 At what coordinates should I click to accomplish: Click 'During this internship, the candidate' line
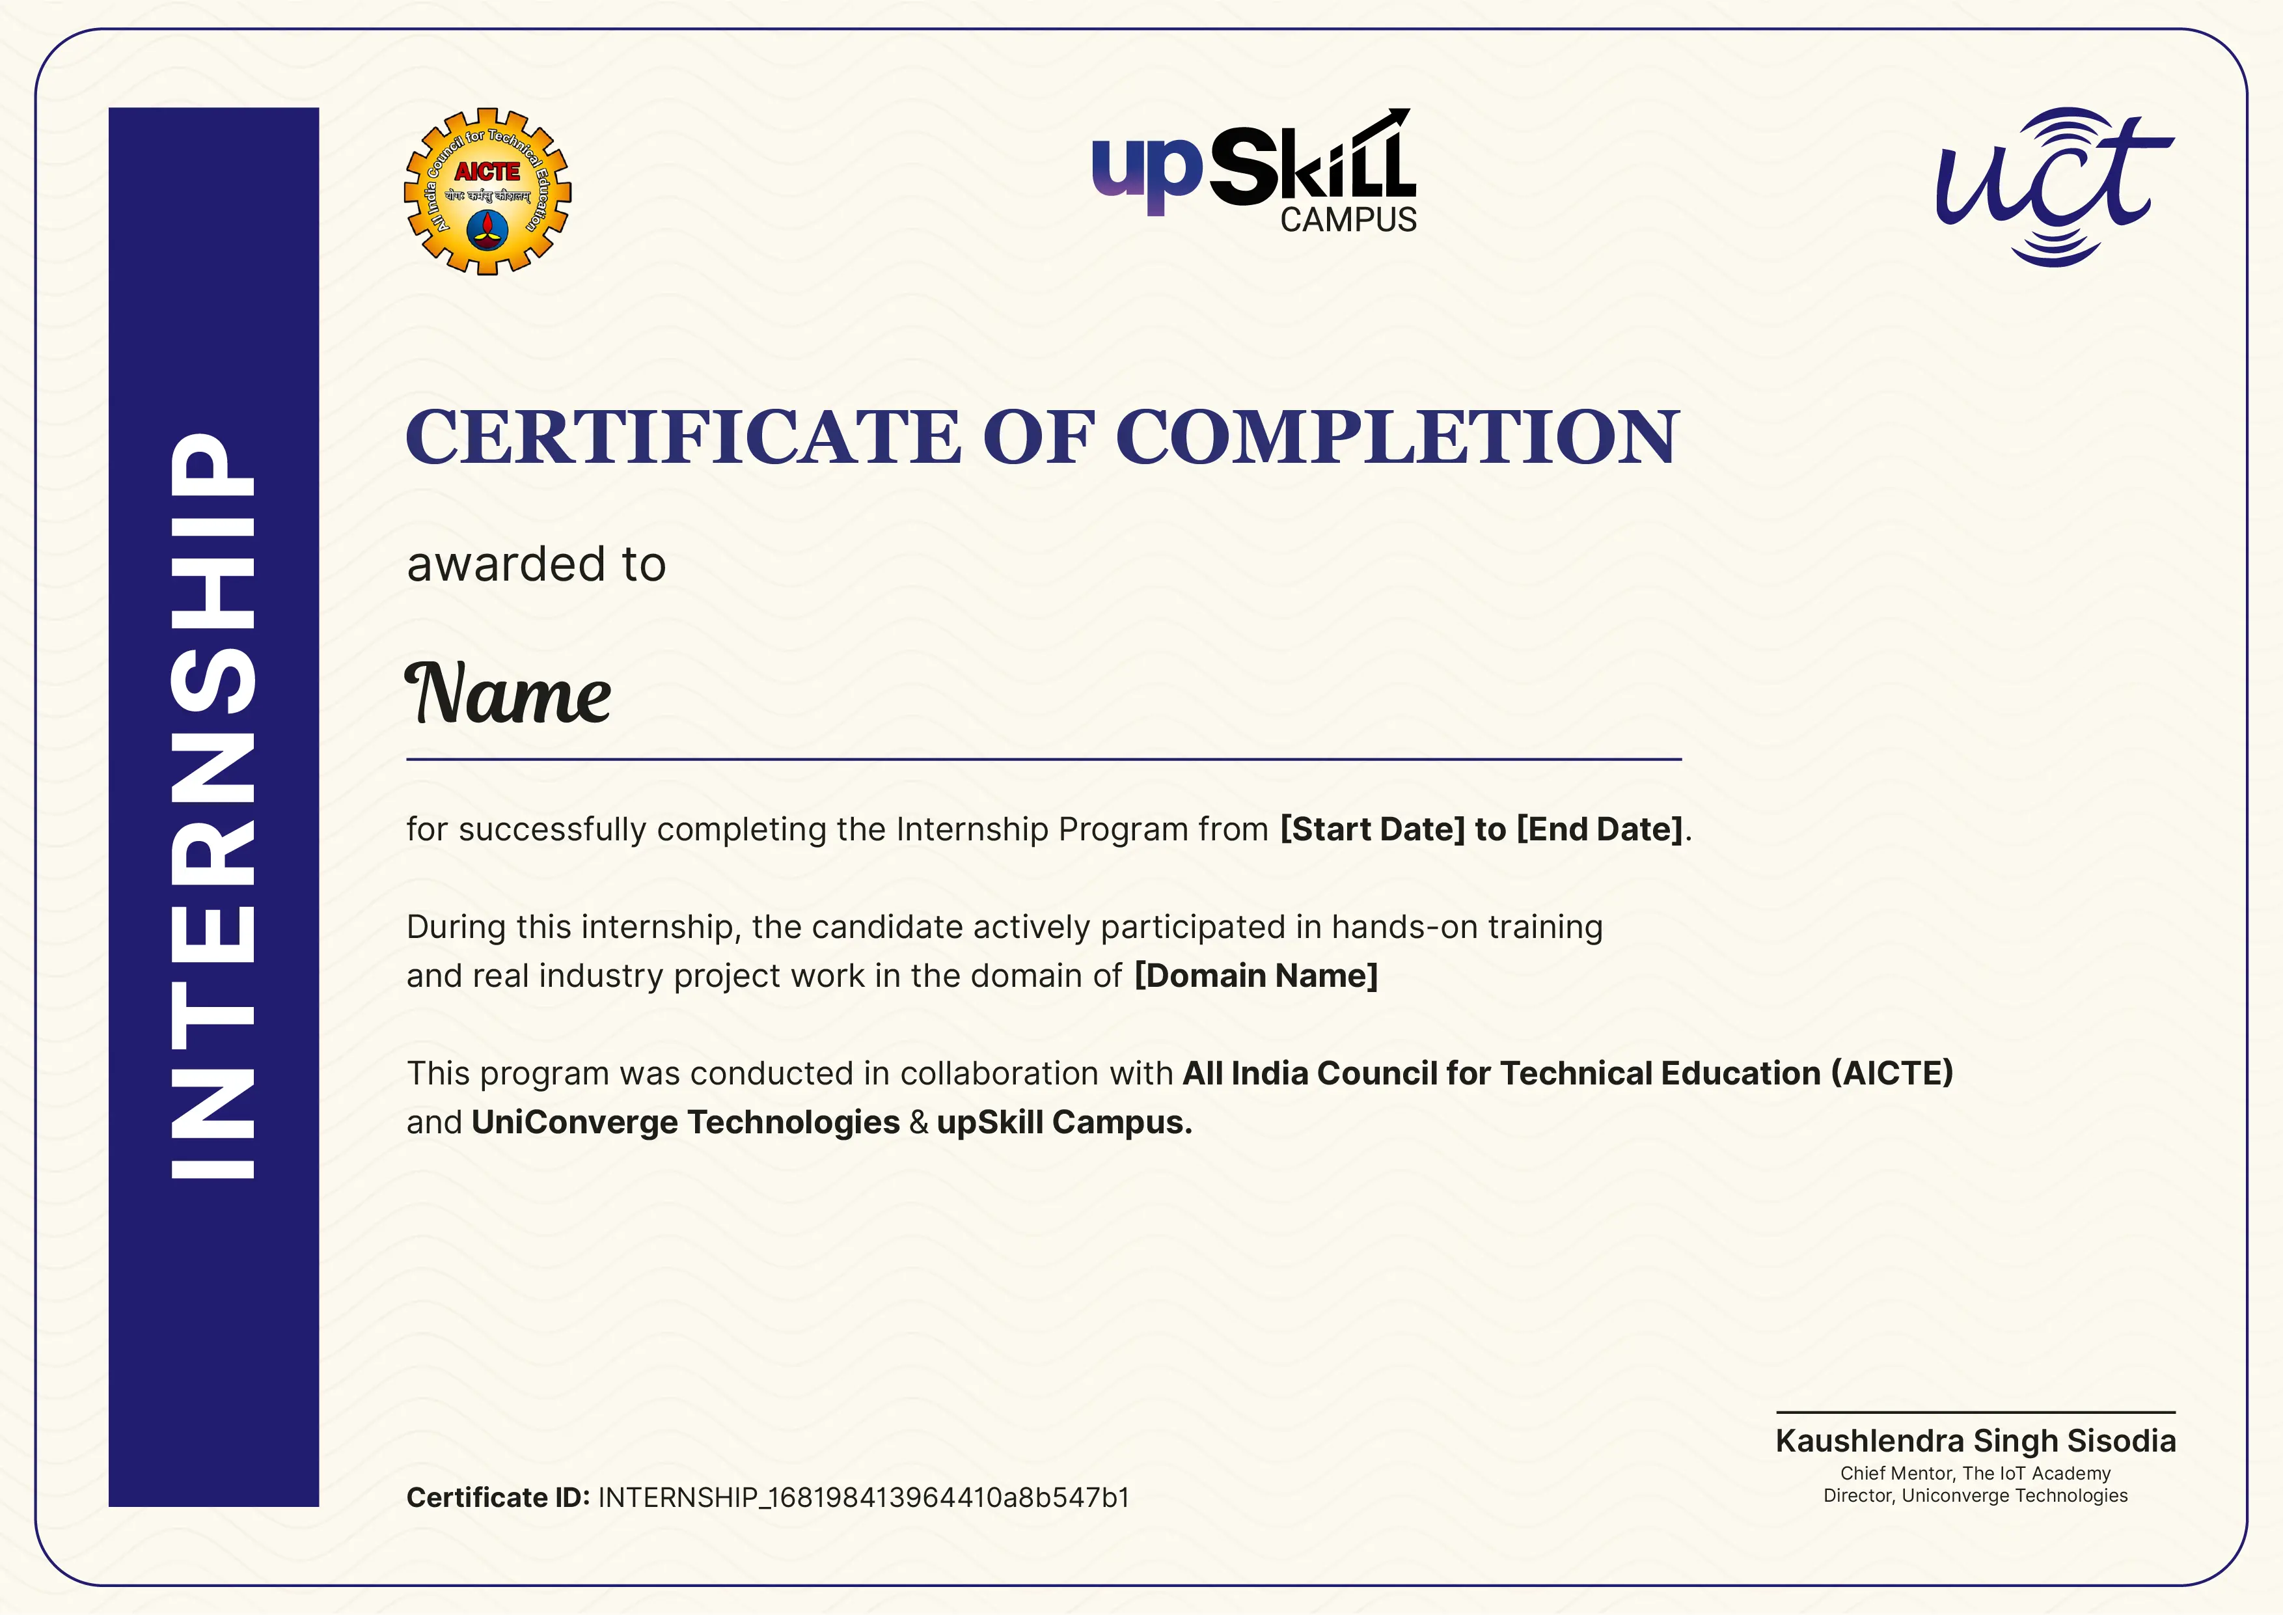1004,927
